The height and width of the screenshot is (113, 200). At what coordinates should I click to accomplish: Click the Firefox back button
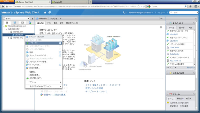click(3, 6)
